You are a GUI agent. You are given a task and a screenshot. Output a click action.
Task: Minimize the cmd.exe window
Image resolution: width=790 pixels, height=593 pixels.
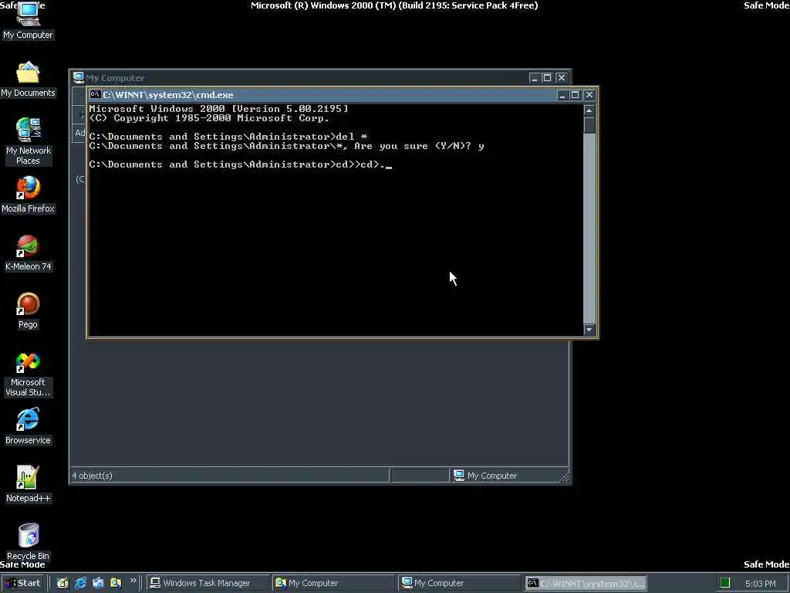pyautogui.click(x=562, y=95)
